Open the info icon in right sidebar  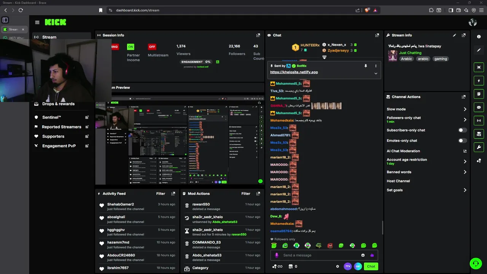pos(479,37)
